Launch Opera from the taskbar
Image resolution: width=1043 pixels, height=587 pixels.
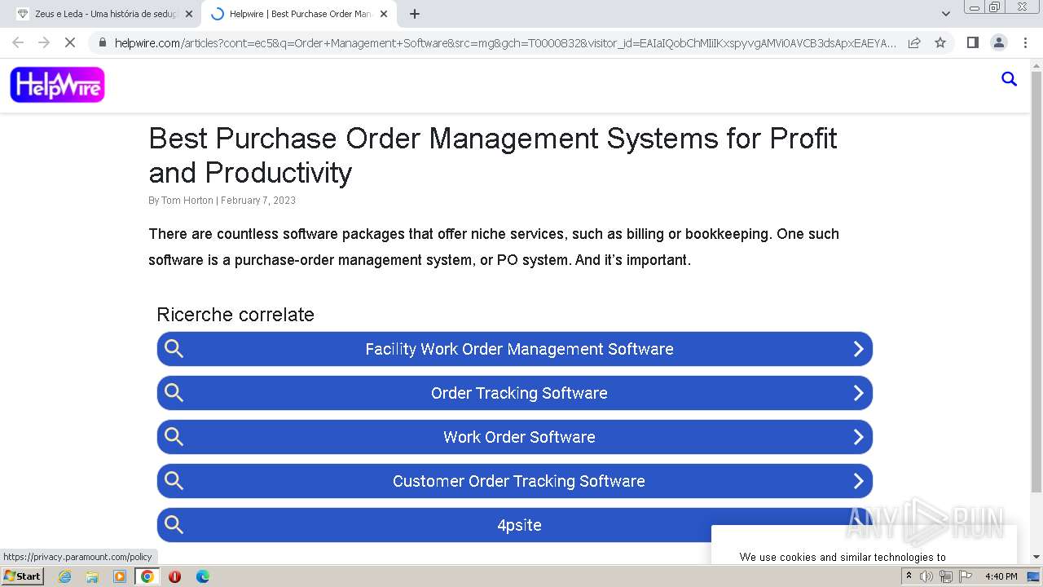pyautogui.click(x=175, y=576)
